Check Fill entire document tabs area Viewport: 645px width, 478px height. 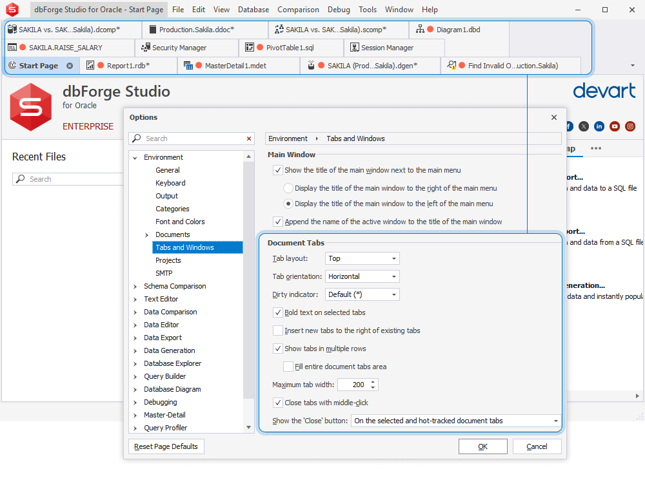tap(288, 367)
